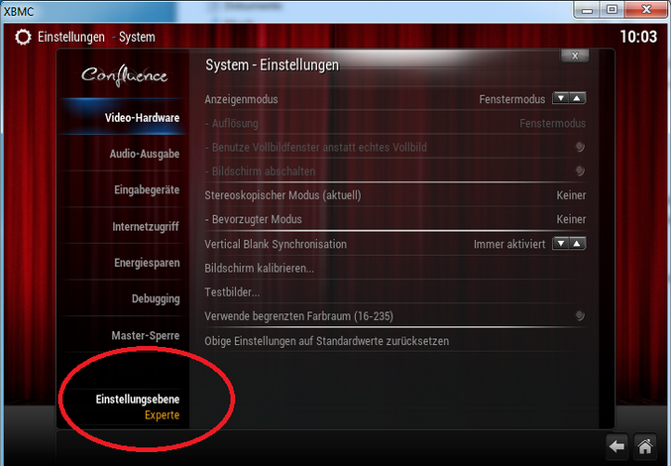Click up arrow for Vertical Blank Synchronisation

point(577,244)
